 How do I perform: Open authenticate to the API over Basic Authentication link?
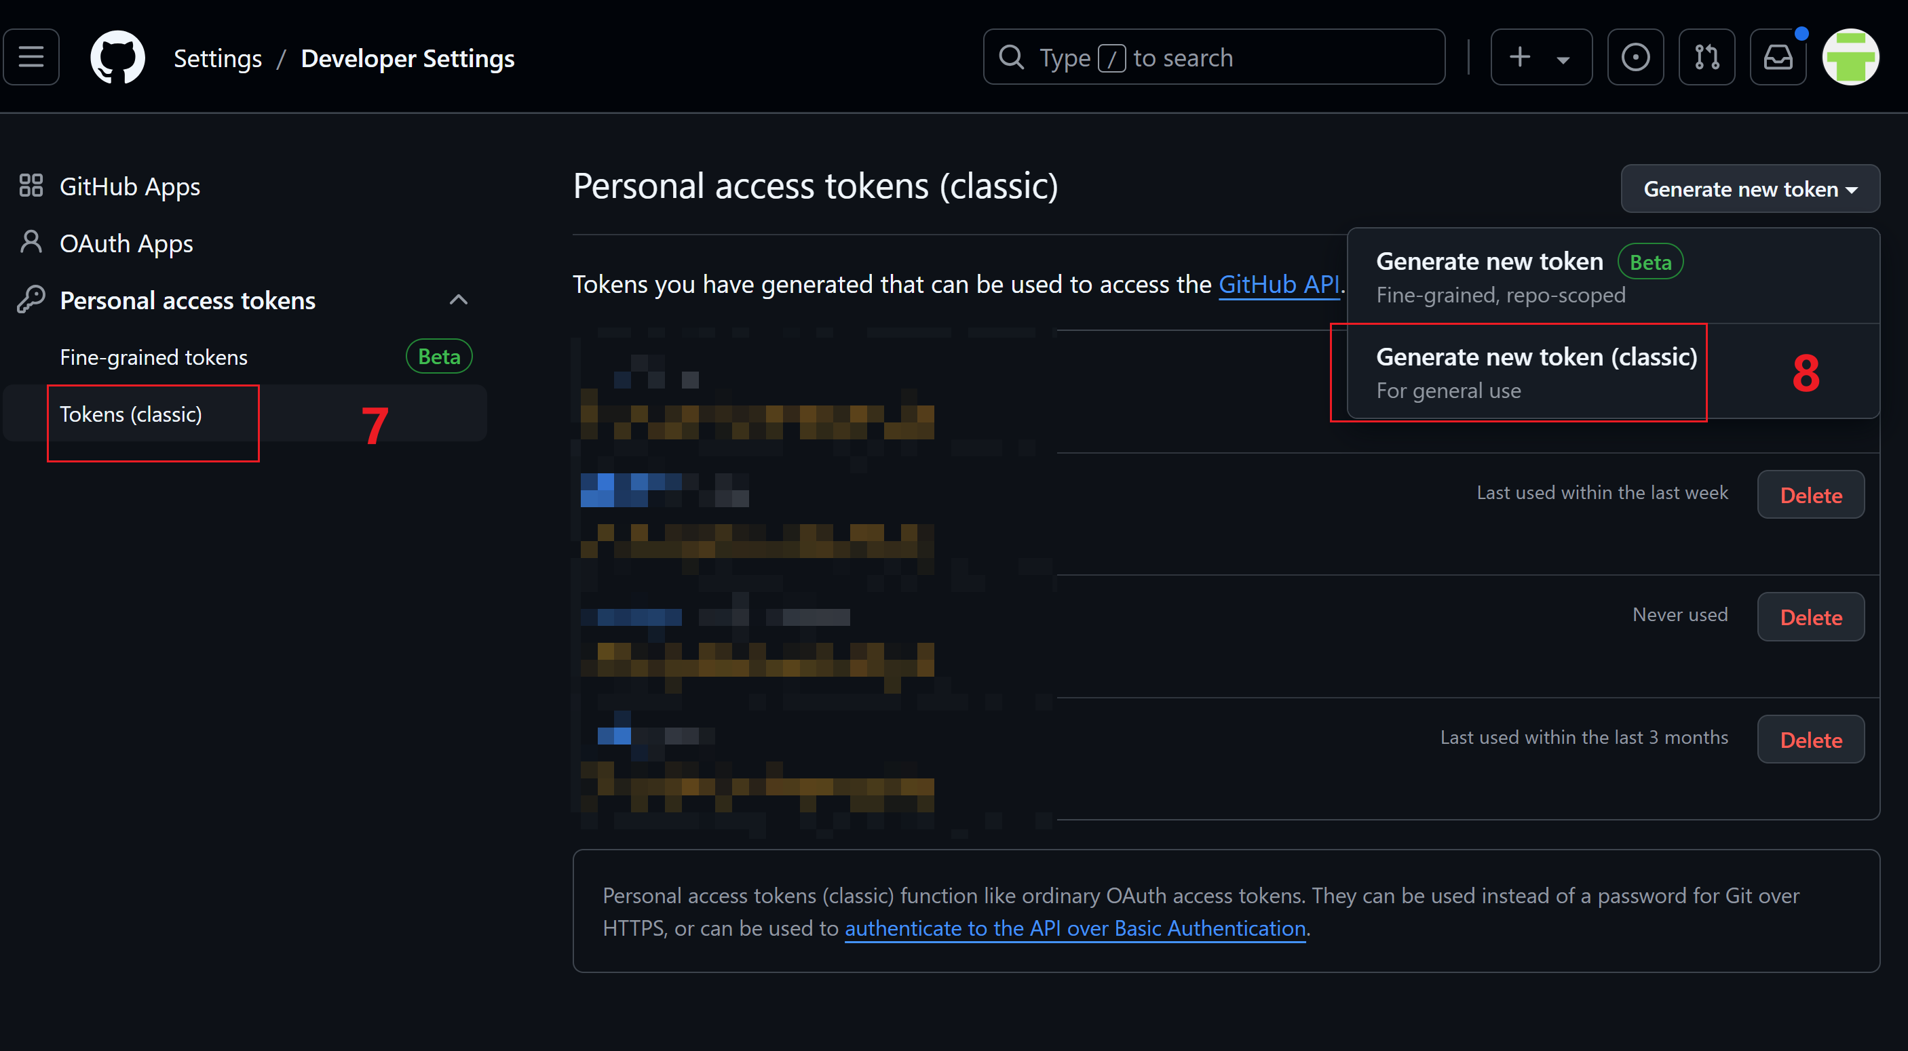click(1075, 928)
